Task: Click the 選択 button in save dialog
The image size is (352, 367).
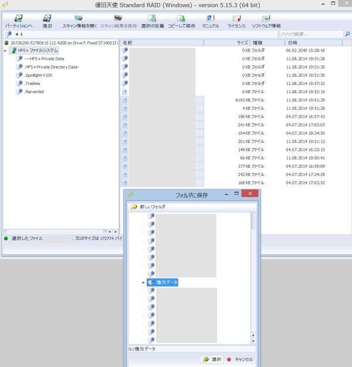Action: tap(212, 359)
